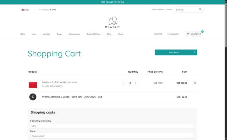227x140 pixels.
Task: Click the US$ 75.00 unit price
Action: click(x=158, y=83)
